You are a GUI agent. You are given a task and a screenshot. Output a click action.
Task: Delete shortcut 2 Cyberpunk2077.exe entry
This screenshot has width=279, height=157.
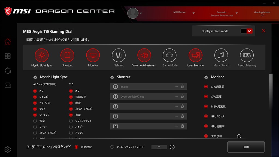coord(183,96)
